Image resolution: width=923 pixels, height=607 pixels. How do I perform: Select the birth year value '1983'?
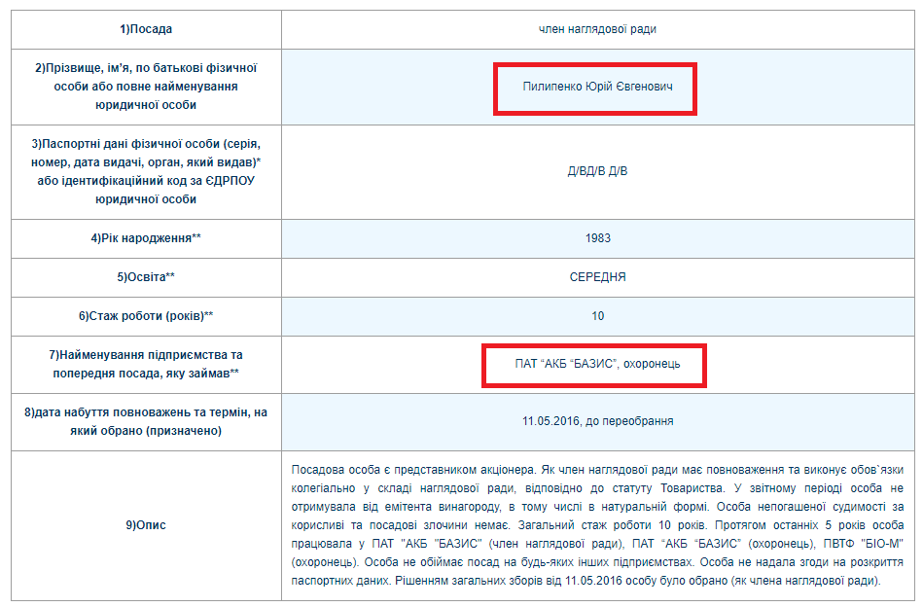[x=597, y=238]
